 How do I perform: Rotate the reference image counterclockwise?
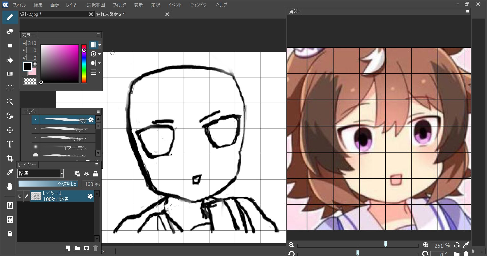pos(291,253)
